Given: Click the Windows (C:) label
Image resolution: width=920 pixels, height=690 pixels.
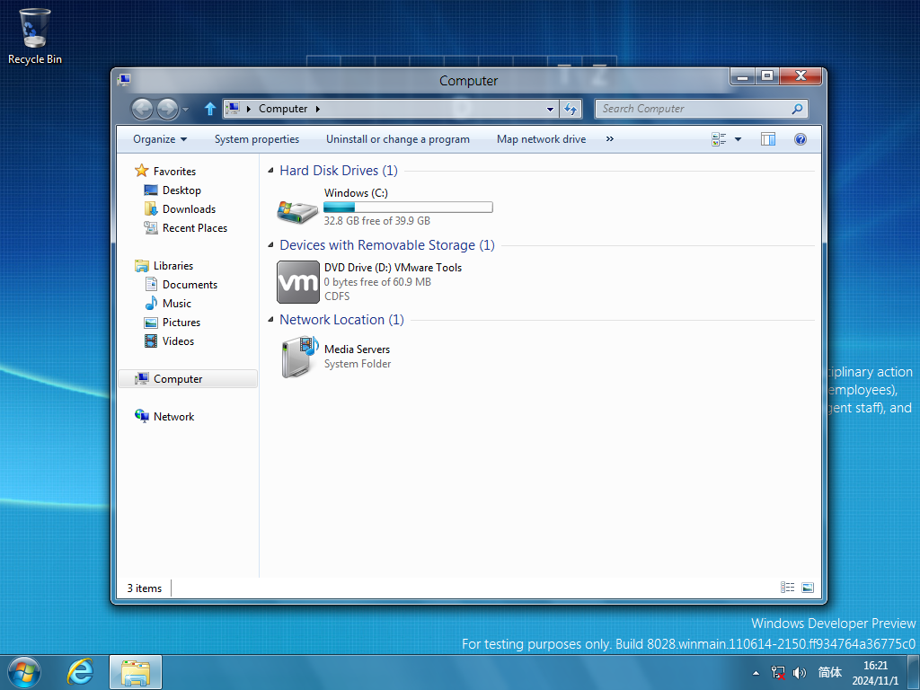Looking at the screenshot, I should (356, 193).
